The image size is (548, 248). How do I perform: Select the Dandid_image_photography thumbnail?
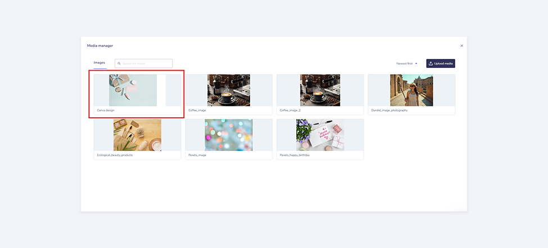click(x=411, y=90)
